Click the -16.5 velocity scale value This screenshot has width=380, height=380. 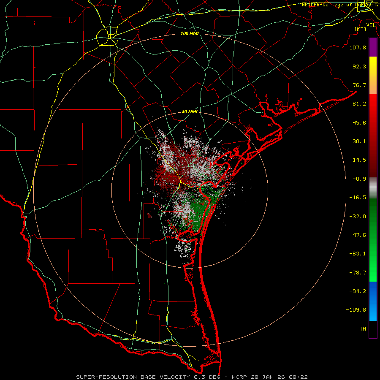click(x=358, y=198)
